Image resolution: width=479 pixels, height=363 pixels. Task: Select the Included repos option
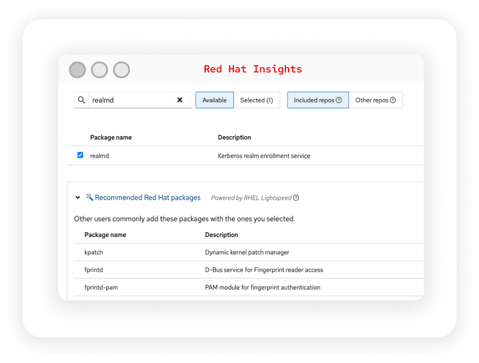[x=314, y=100]
